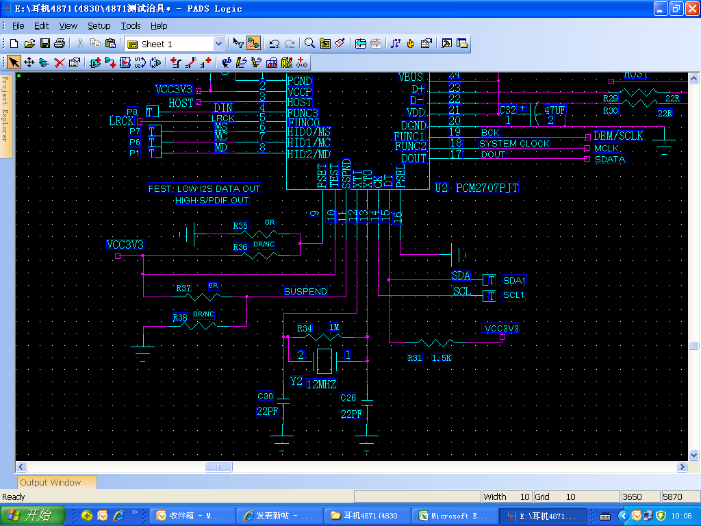Screen dimensions: 701x526
Task: Click the Swap Ref Des U1/U2 icon
Action: pos(140,62)
